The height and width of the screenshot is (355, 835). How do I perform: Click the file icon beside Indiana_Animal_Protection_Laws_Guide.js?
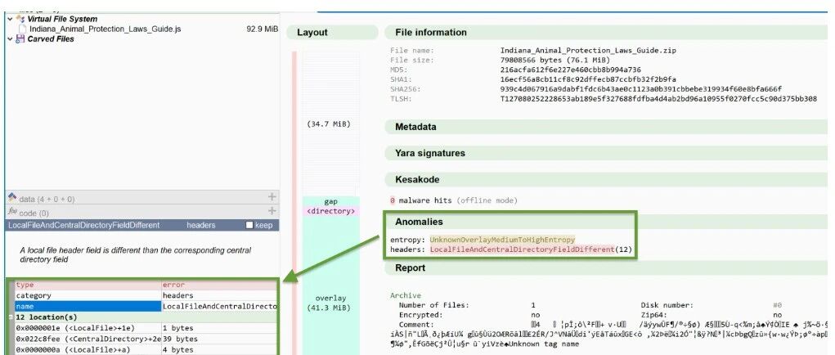23,29
